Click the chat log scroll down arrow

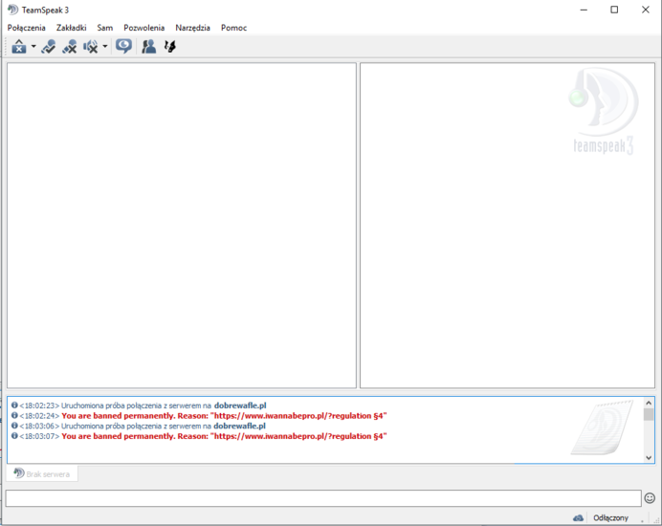pos(649,457)
